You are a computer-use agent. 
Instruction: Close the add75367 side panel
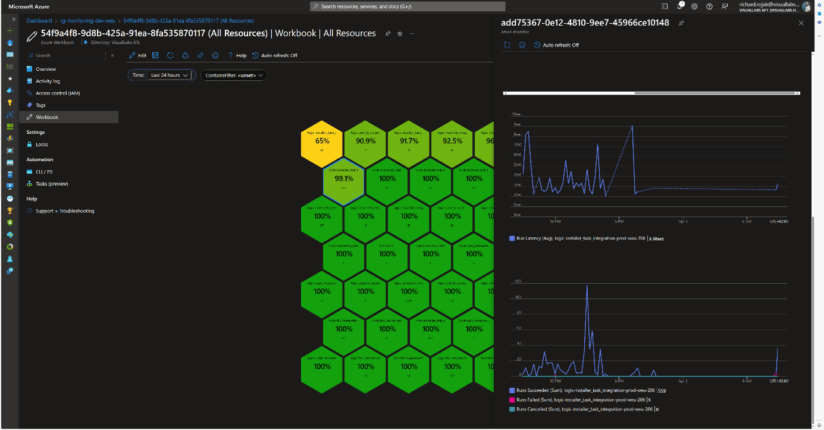801,23
